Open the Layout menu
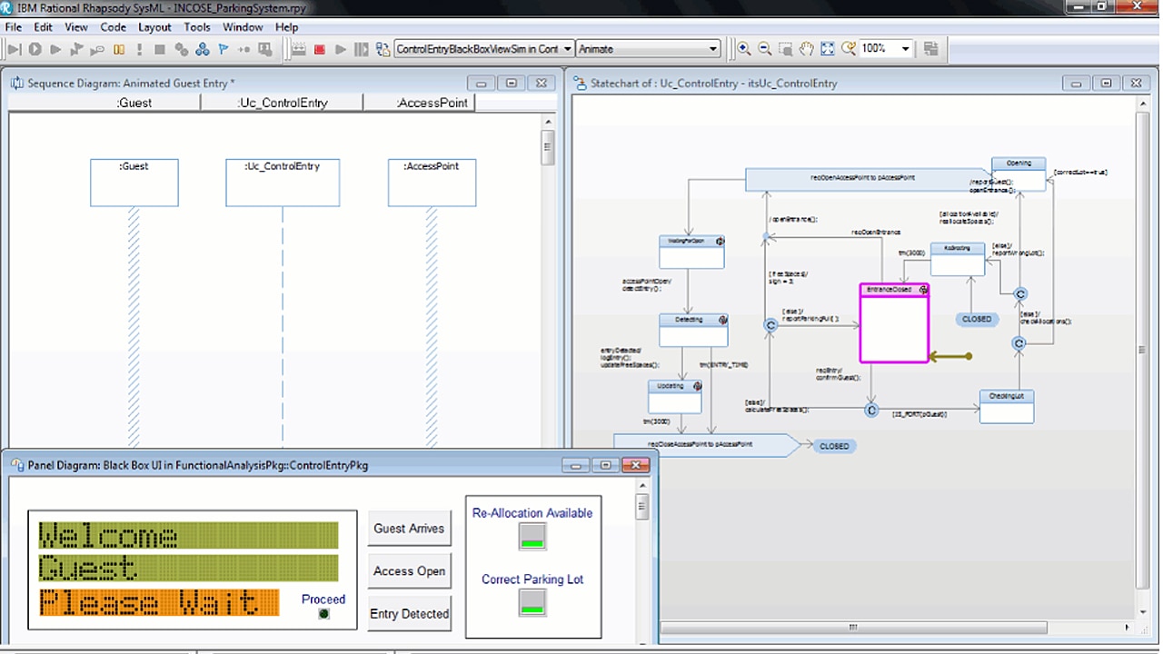The width and height of the screenshot is (1163, 654). coord(154,27)
